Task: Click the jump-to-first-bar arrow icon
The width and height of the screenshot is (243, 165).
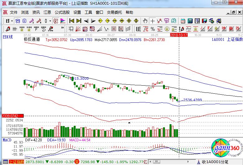Action: (71, 21)
